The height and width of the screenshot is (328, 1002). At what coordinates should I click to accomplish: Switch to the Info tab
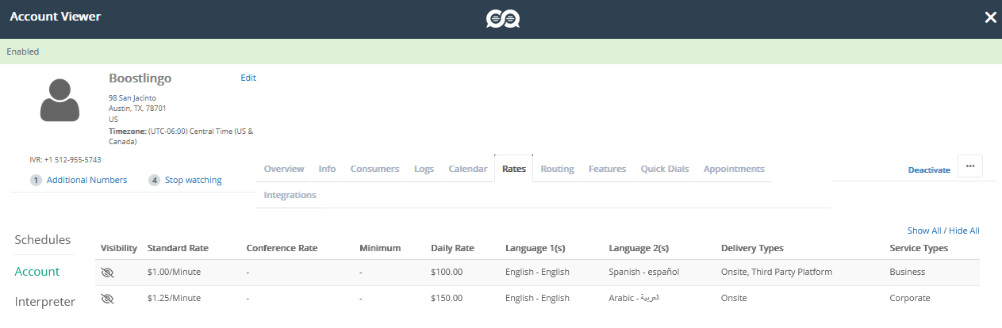[327, 169]
